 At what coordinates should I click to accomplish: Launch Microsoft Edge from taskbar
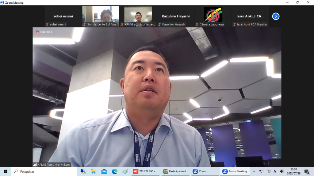click(x=114, y=171)
